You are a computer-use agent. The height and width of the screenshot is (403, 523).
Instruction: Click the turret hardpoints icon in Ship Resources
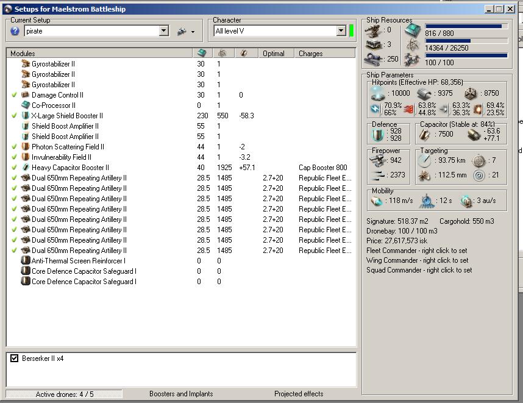[373, 30]
